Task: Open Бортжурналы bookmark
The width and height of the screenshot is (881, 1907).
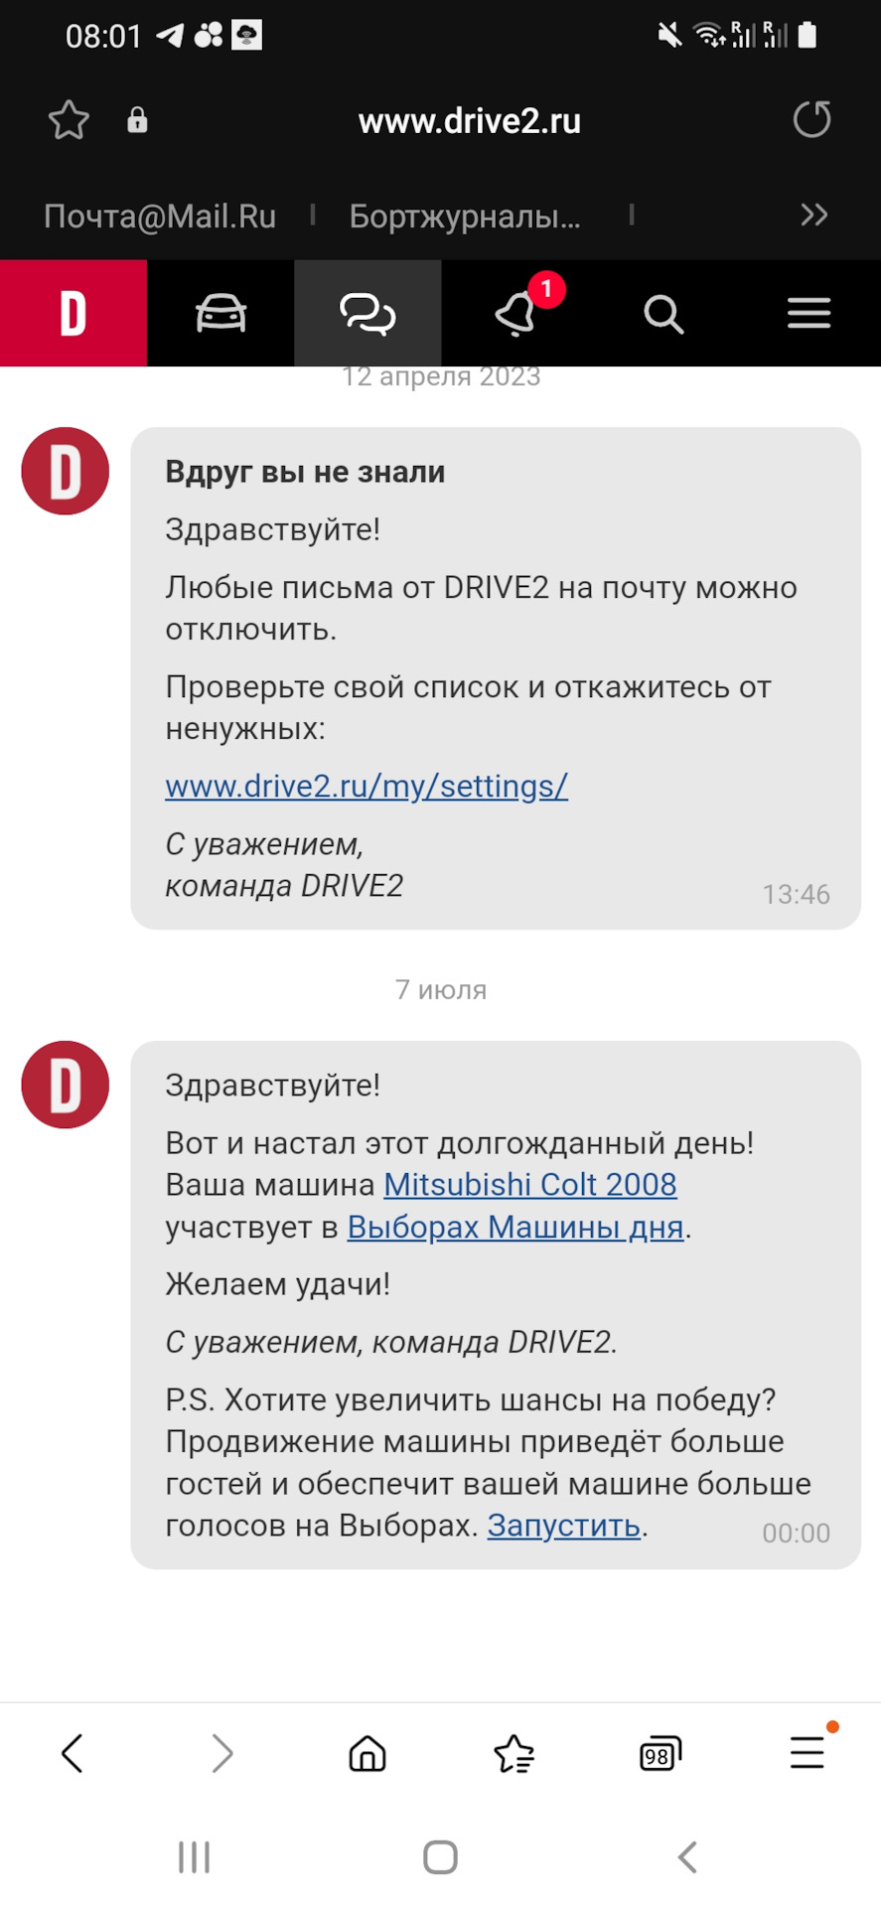Action: tap(465, 216)
